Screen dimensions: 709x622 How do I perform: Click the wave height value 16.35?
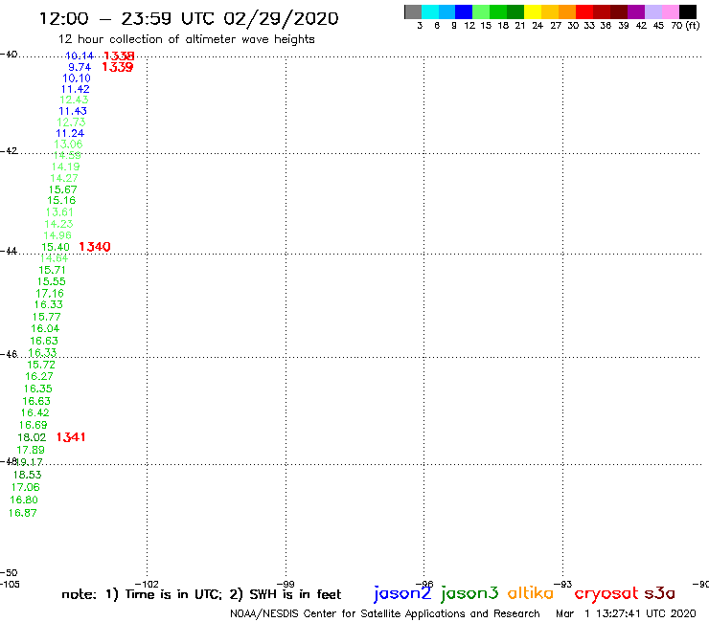pos(38,388)
